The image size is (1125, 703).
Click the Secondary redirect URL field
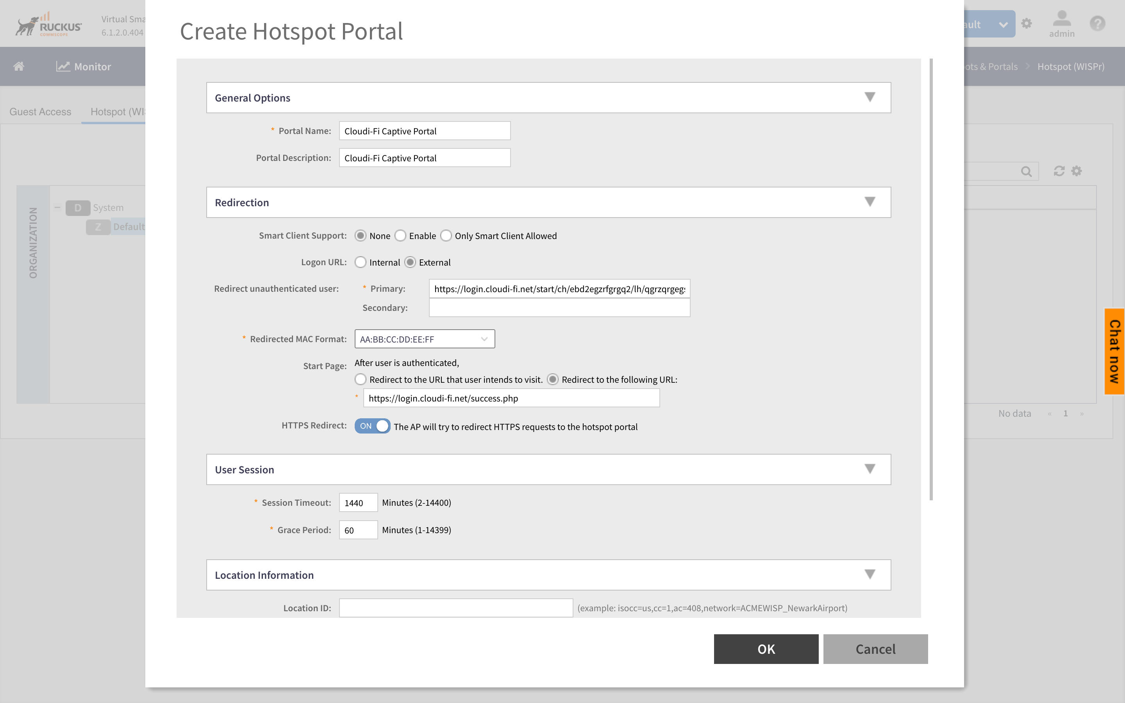pos(559,308)
